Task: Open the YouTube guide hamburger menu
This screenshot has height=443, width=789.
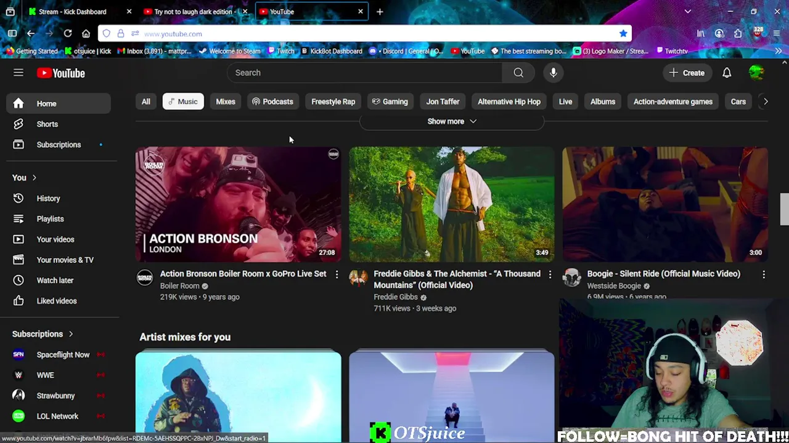Action: [18, 73]
